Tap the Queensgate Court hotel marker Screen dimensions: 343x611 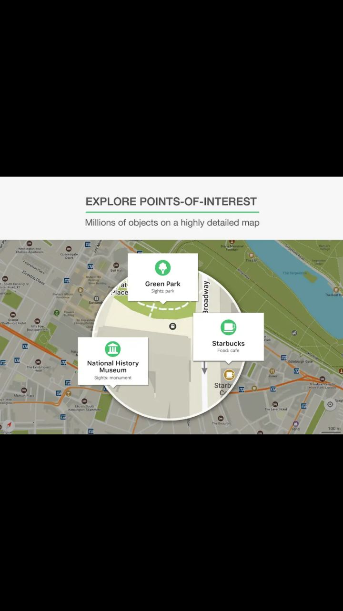coord(69,249)
